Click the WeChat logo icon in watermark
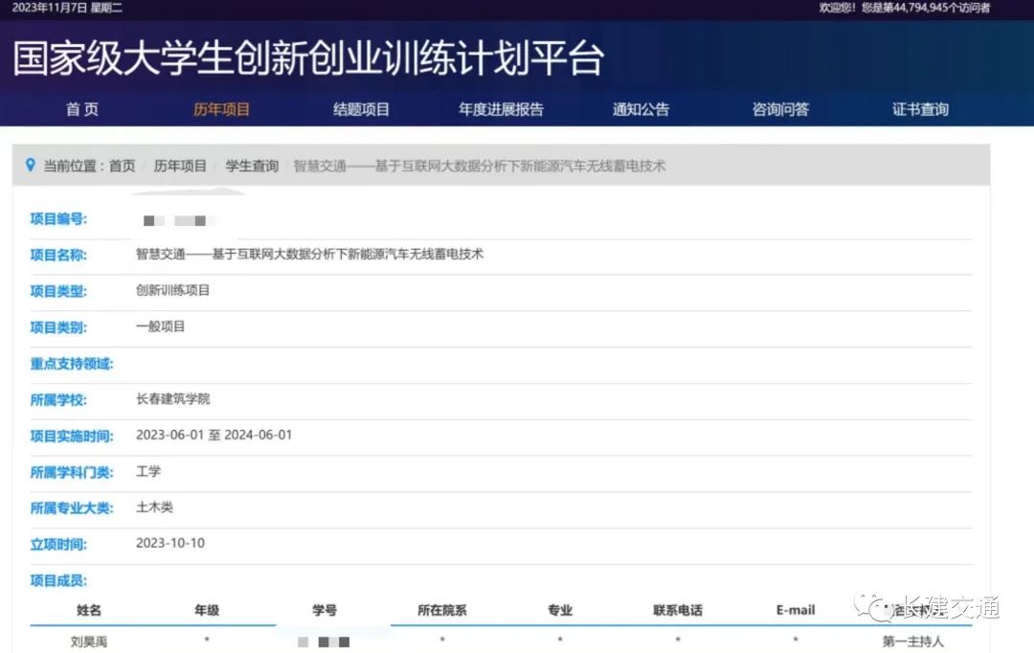Screen dimensions: 1034x653 pyautogui.click(x=873, y=607)
